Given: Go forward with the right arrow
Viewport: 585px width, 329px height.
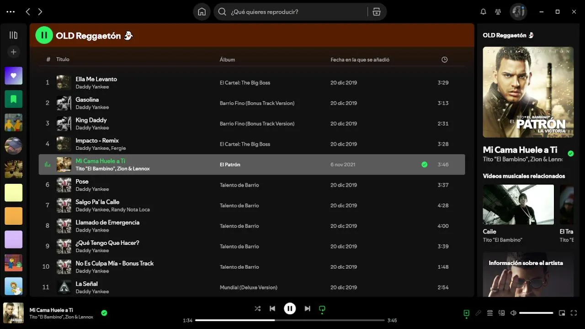Looking at the screenshot, I should click(40, 12).
